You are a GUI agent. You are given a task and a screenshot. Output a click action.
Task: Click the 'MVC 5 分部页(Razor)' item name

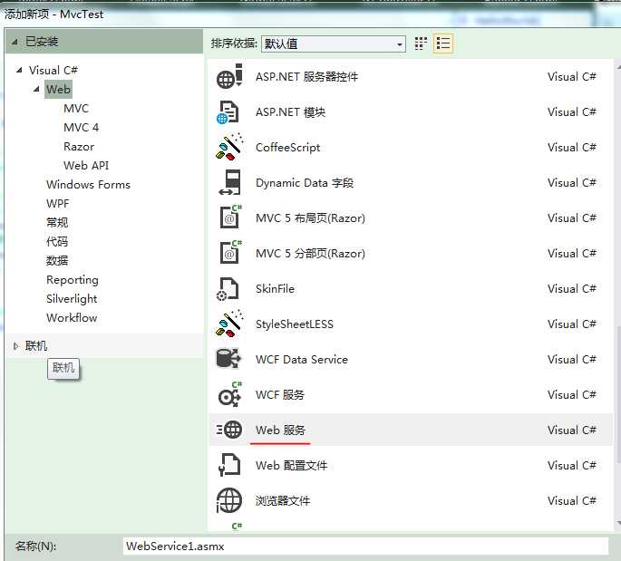pyautogui.click(x=310, y=254)
